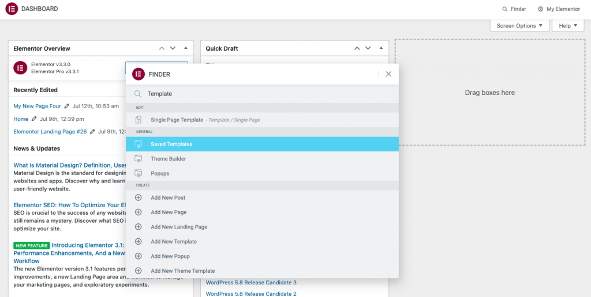Open the Elementor SEO article link
This screenshot has width=591, height=297.
69,205
